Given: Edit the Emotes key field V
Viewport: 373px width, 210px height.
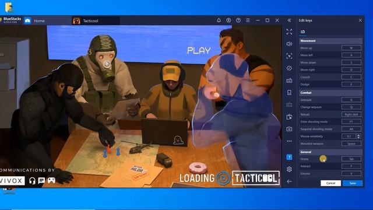Looking at the screenshot, I should tap(351, 174).
